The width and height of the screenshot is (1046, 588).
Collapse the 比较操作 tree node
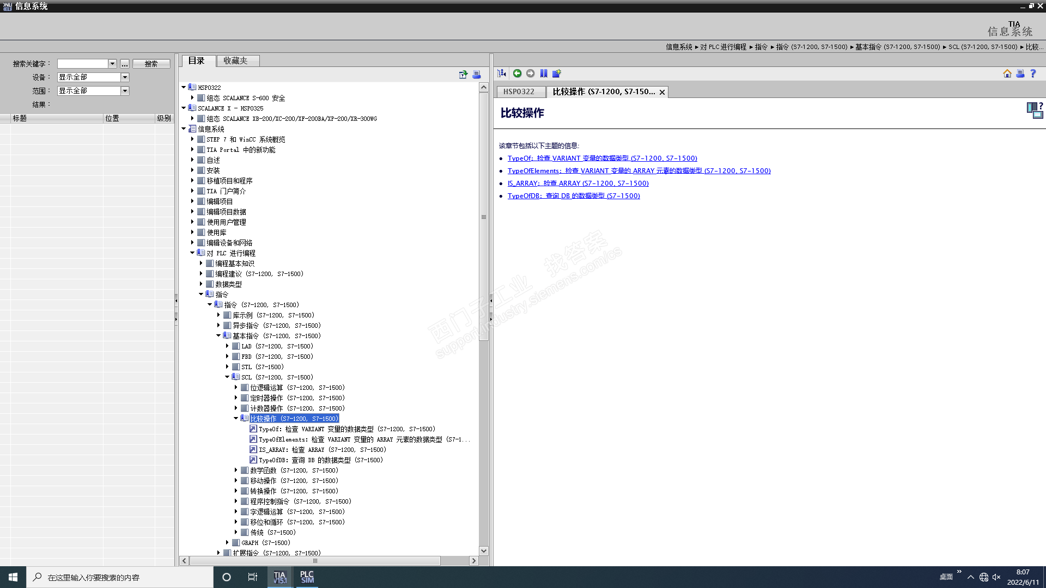(236, 418)
